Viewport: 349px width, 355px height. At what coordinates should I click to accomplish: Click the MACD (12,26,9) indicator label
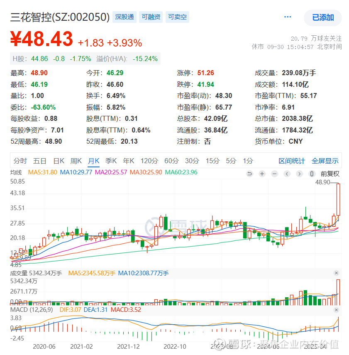[x=31, y=310]
